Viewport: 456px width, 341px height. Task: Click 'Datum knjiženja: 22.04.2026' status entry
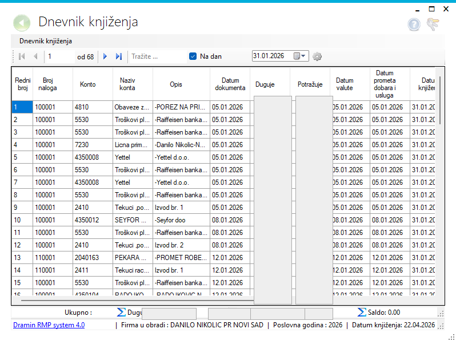pyautogui.click(x=394, y=324)
